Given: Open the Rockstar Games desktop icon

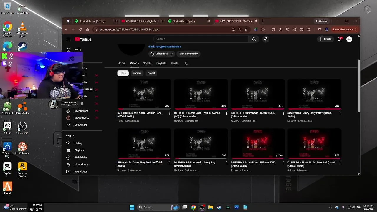Looking at the screenshot, I should pyautogui.click(x=22, y=170).
